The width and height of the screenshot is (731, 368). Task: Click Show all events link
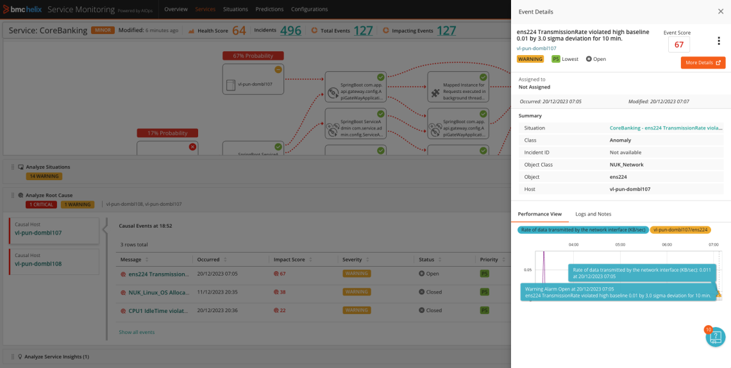click(x=137, y=332)
